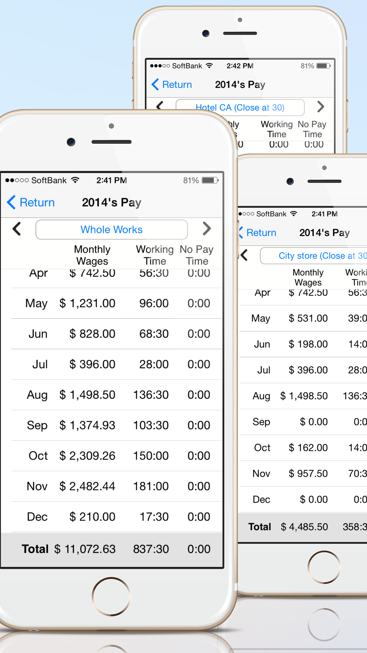367x653 pixels.
Task: Tap No Pay Time header on top phone
Action: coord(312,129)
